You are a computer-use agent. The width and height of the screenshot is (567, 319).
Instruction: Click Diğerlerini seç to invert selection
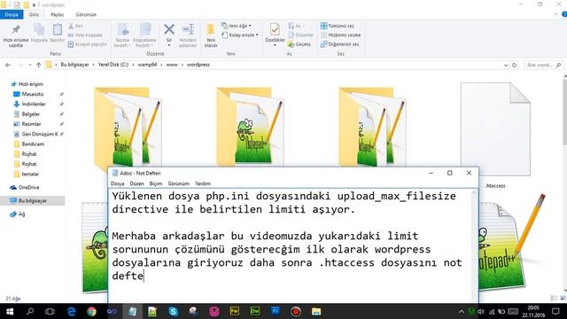(340, 44)
